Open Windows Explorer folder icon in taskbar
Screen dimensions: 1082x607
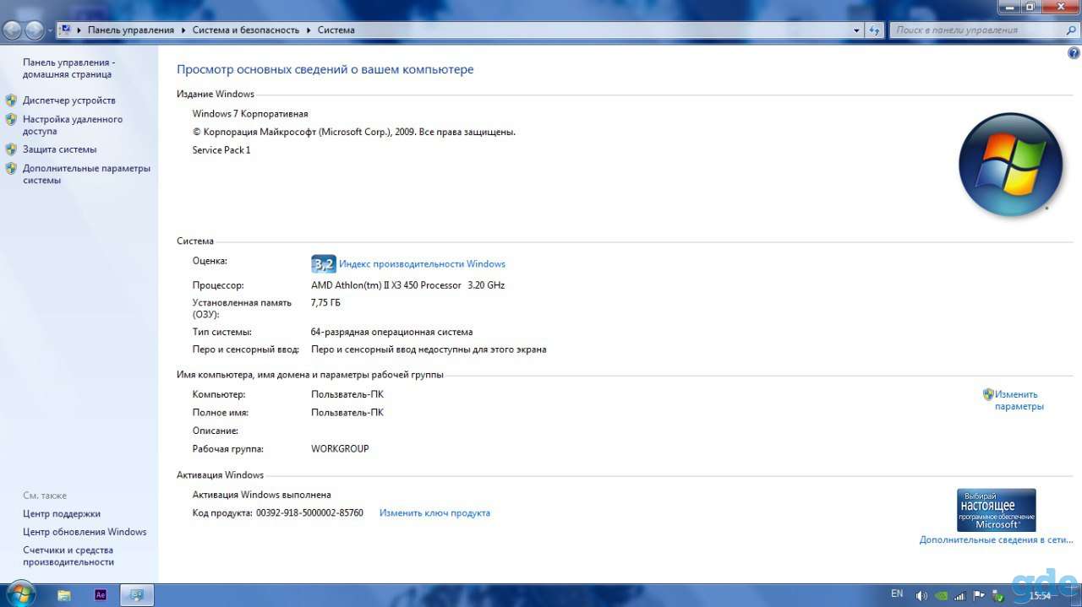pos(64,595)
